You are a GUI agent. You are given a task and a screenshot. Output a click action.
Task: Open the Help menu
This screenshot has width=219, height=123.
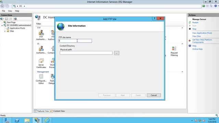tap(17, 11)
